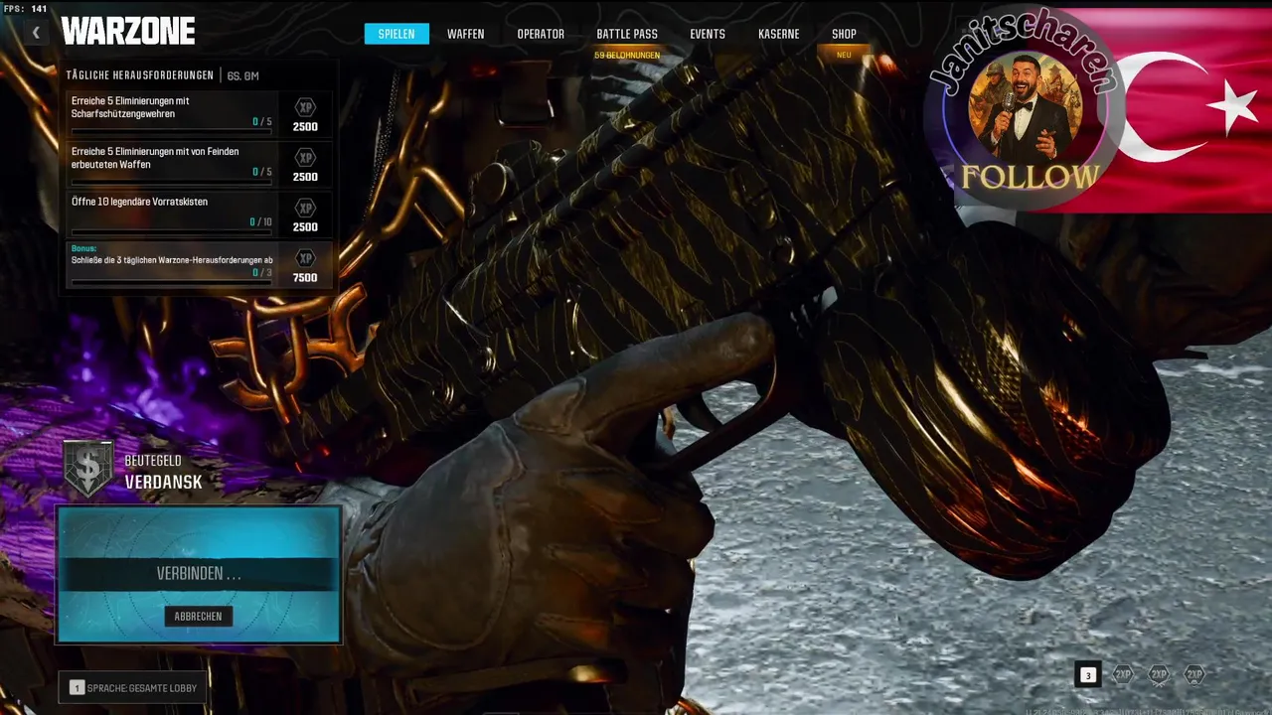1272x715 pixels.
Task: Toggle voice channel Sprache: Gesamte Lobby
Action: point(133,687)
